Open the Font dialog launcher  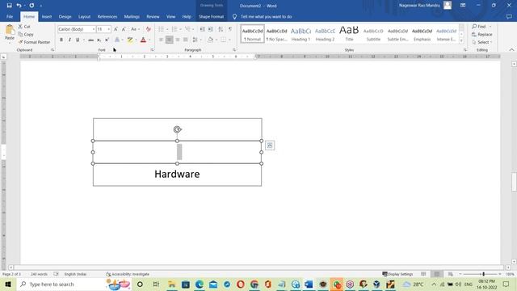click(152, 50)
